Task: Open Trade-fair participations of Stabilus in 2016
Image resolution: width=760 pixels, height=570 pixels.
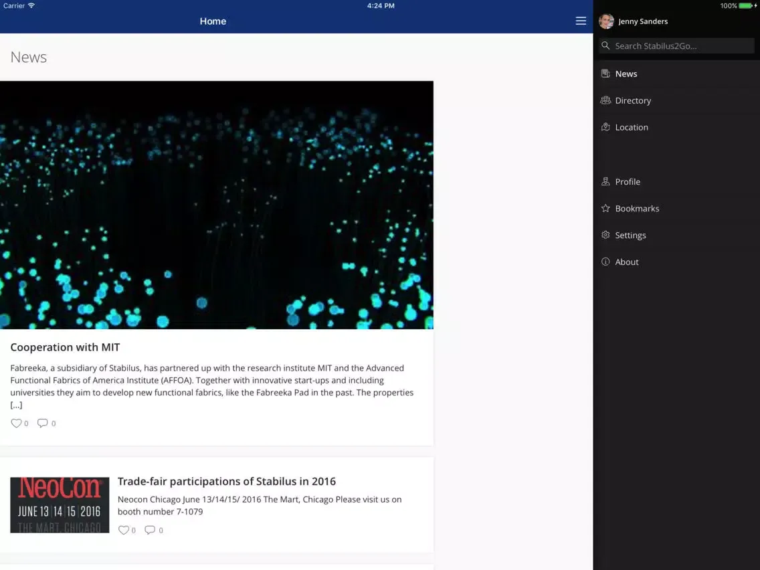Action: pyautogui.click(x=226, y=481)
